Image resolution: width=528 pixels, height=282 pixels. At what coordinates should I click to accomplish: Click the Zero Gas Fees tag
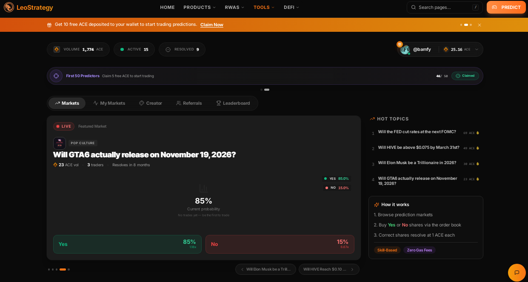pyautogui.click(x=420, y=250)
